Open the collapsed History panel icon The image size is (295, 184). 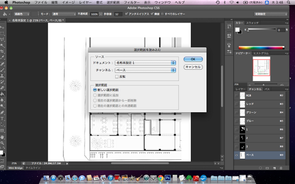229,26
